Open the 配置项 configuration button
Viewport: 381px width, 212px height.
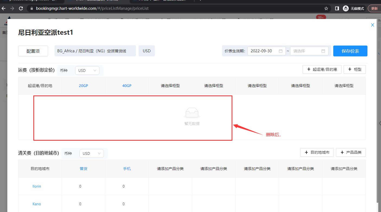[x=33, y=51]
